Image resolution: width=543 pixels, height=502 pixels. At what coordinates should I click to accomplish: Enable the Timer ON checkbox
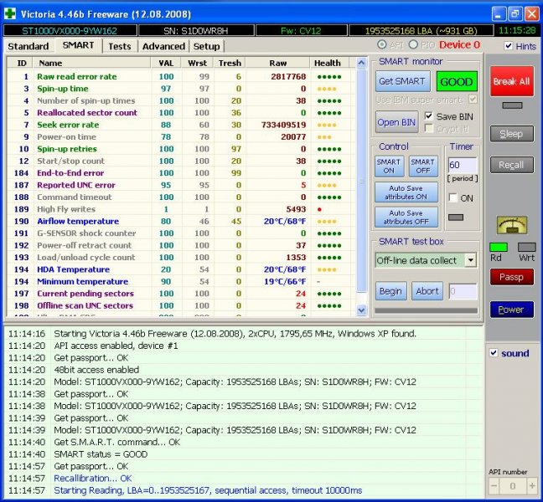453,198
